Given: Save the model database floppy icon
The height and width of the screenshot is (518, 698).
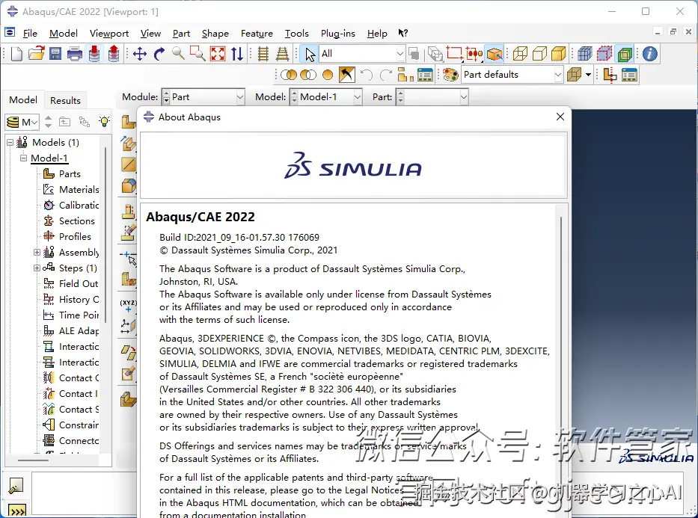Looking at the screenshot, I should 55,54.
